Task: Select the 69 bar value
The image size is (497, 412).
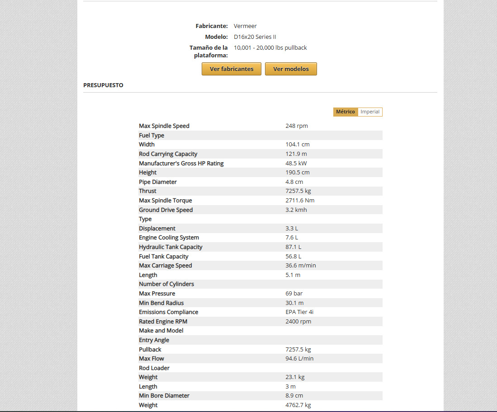Action: pos(294,294)
